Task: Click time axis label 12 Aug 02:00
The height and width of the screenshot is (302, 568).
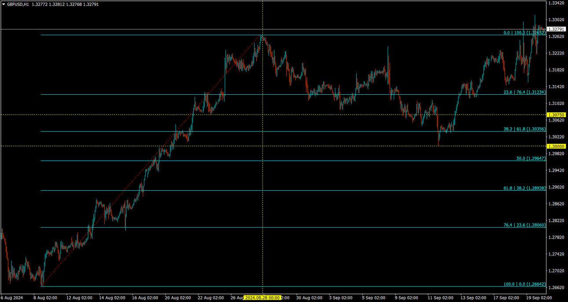Action: pyautogui.click(x=79, y=298)
